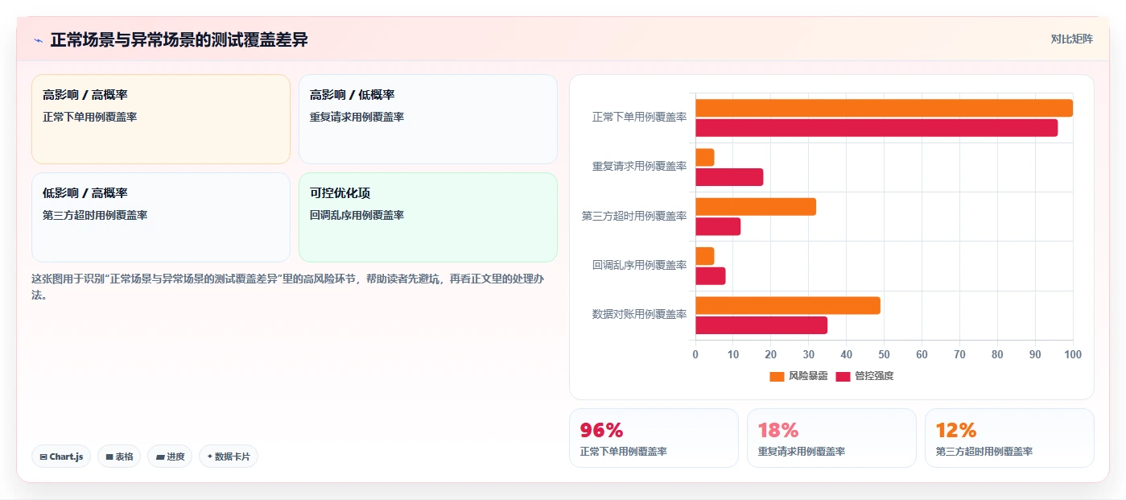Image resolution: width=1126 pixels, height=500 pixels.
Task: Click red bar for 重复请求用例覆盖率
Action: tap(729, 177)
